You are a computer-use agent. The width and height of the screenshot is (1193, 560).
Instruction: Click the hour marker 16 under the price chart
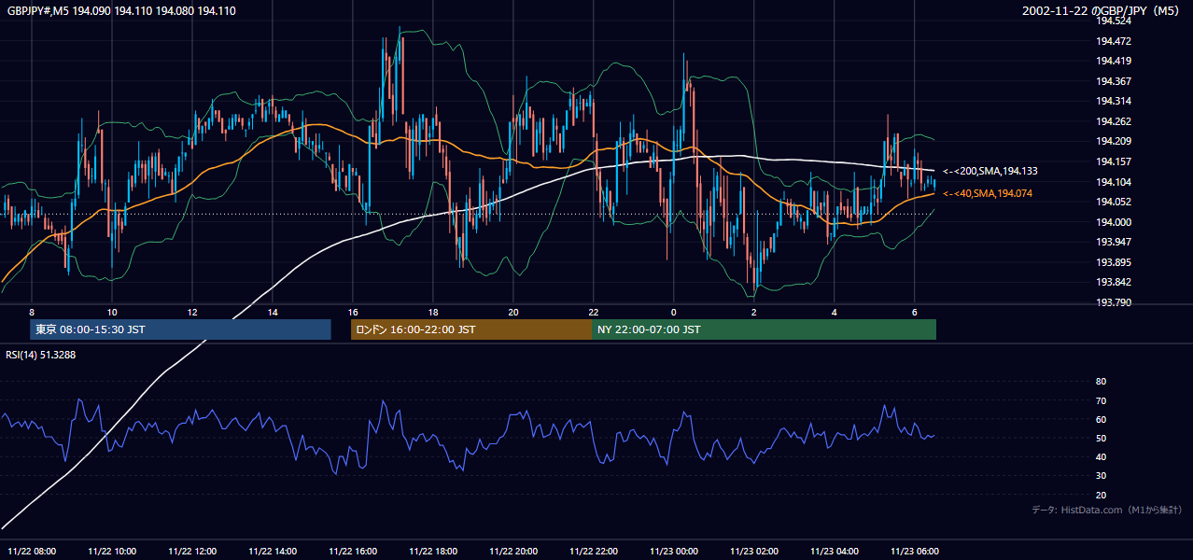click(x=353, y=312)
